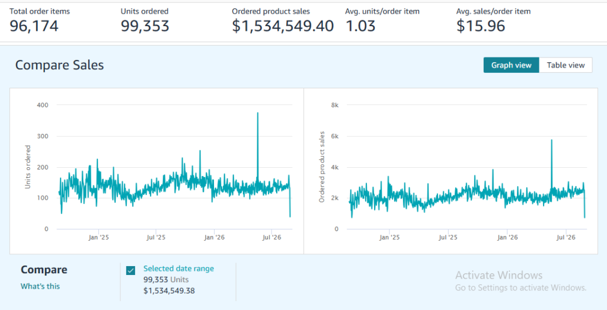Click the Total order items value 96,174
This screenshot has height=310, width=607.
coord(34,26)
